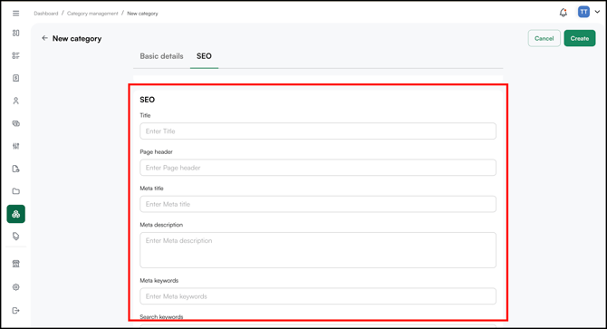Viewport: 607px width, 329px height.
Task: Open Category management breadcrumb link
Action: pos(92,14)
